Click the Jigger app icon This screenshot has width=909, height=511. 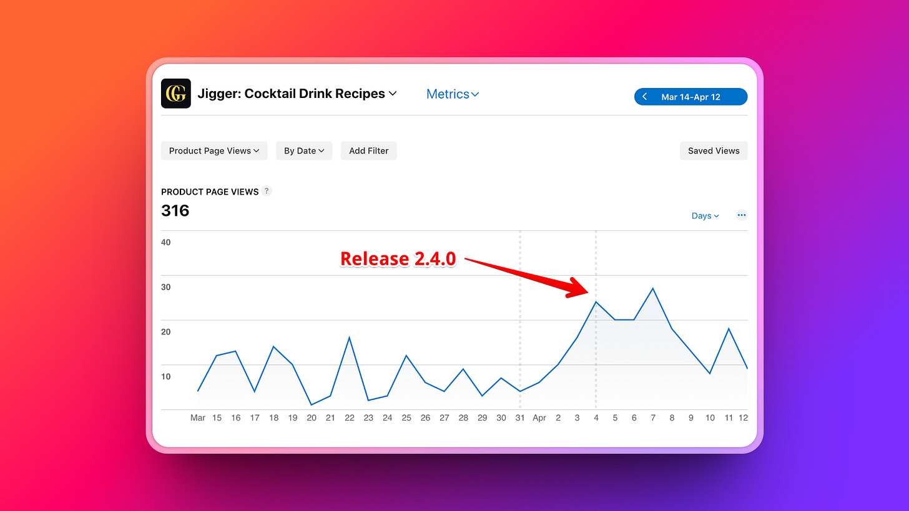coord(176,94)
